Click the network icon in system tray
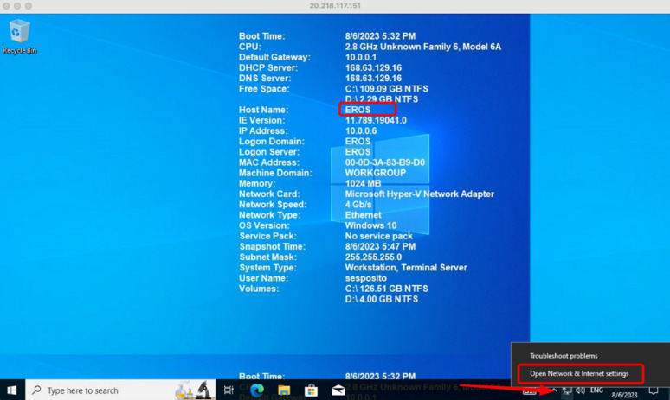670x400 pixels. tap(567, 390)
